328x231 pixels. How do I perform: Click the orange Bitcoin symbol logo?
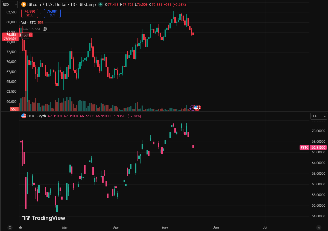(24, 4)
